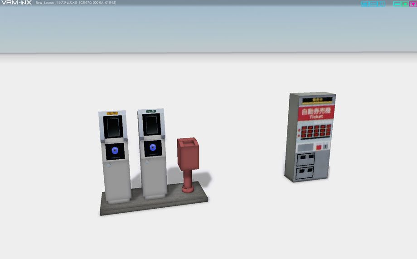
Task: Select the red Ticket vending machine
Action: pos(310,137)
